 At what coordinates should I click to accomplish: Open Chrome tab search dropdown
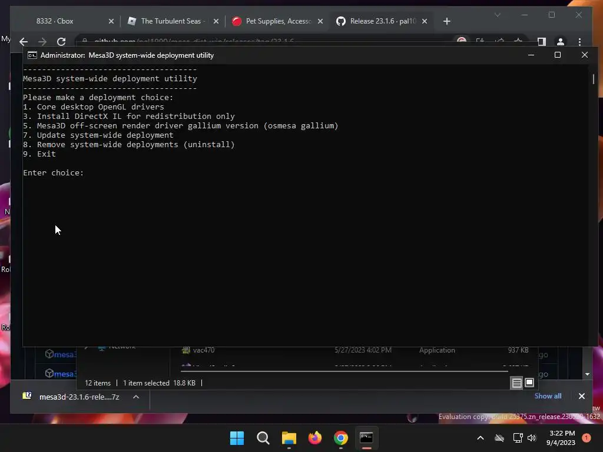[497, 15]
